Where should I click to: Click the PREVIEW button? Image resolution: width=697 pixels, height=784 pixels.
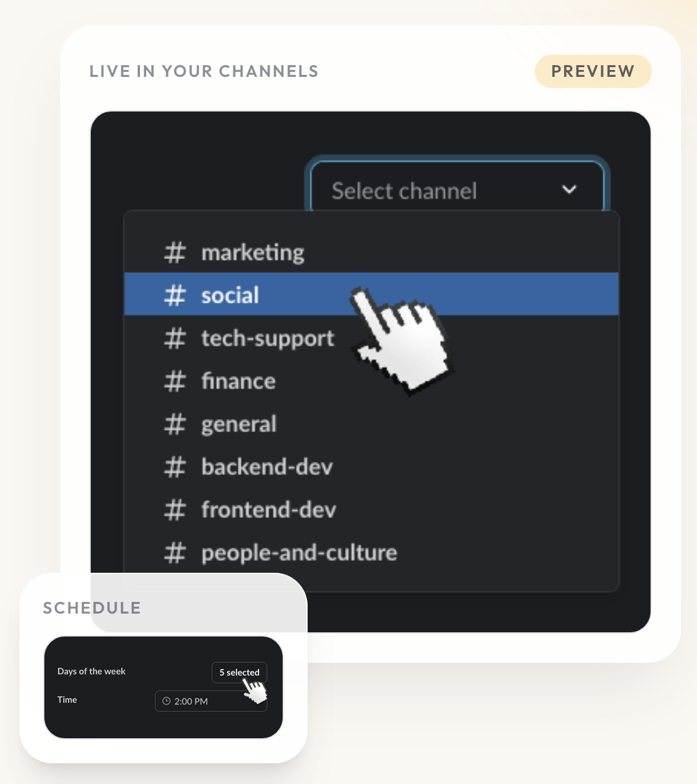tap(593, 71)
